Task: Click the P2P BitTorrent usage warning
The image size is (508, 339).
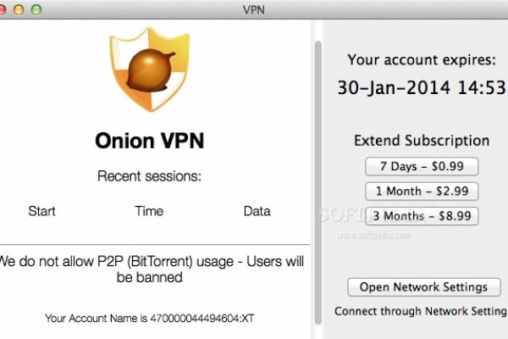Action: click(149, 268)
